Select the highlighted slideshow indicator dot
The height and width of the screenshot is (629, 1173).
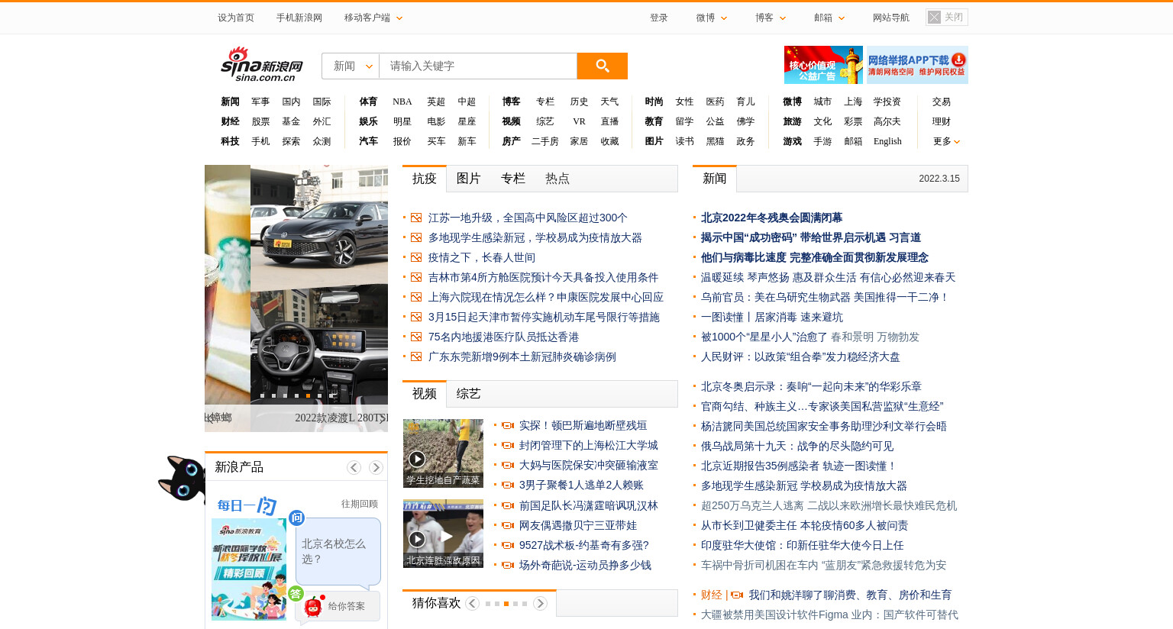pyautogui.click(x=308, y=395)
